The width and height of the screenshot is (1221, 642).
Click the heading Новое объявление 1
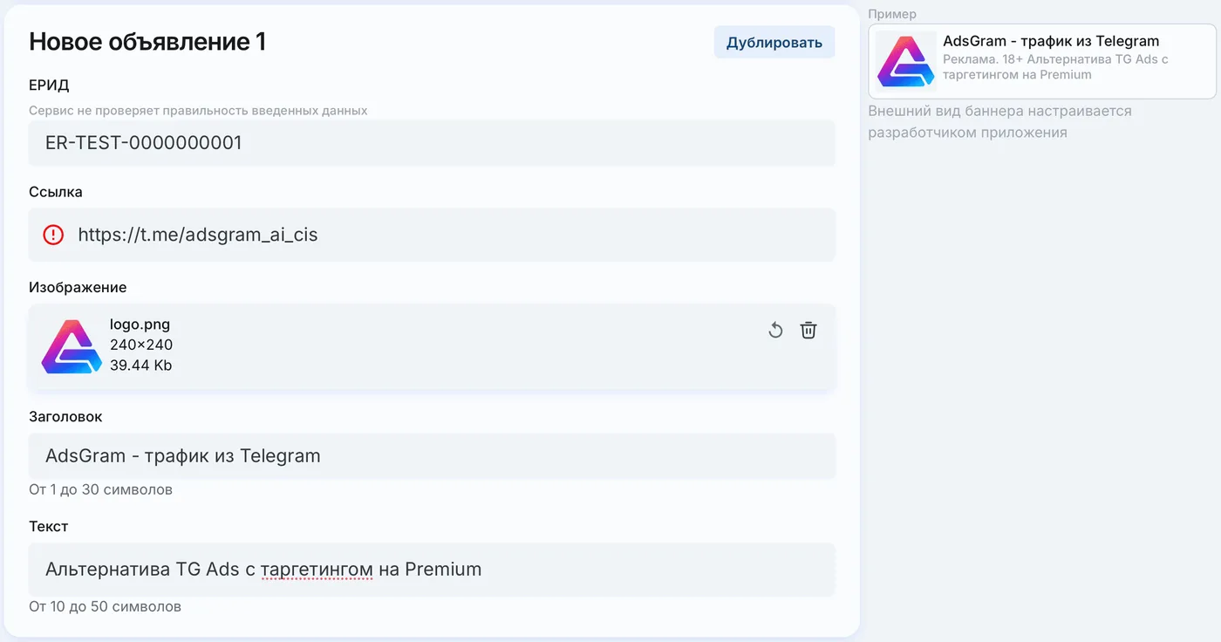[x=147, y=42]
